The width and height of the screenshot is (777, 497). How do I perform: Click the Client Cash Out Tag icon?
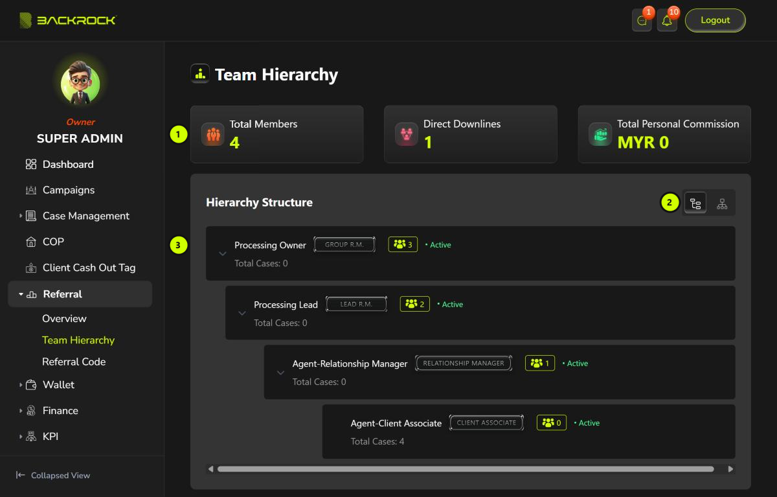pos(31,268)
